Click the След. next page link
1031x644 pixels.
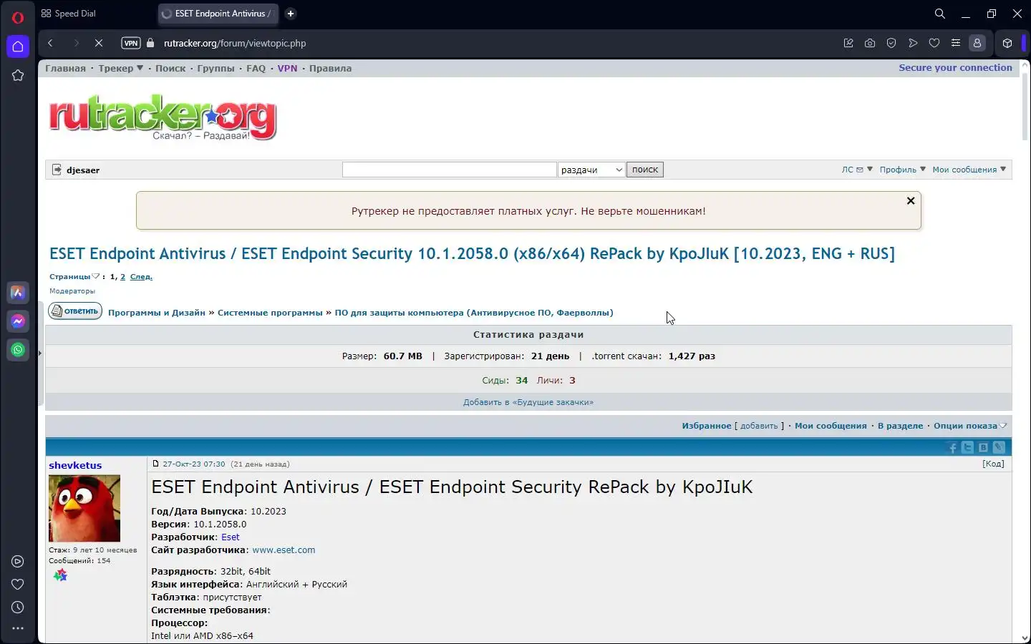tap(141, 277)
